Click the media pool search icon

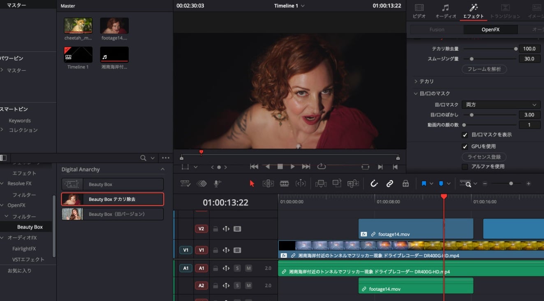pos(143,158)
